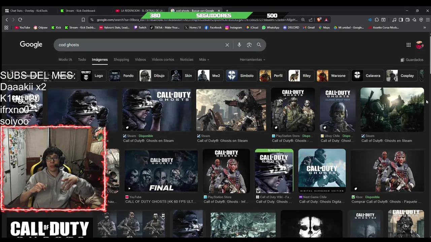Open the DISCORD bookmark
Viewport: 431px width, 242px height.
pos(291,28)
